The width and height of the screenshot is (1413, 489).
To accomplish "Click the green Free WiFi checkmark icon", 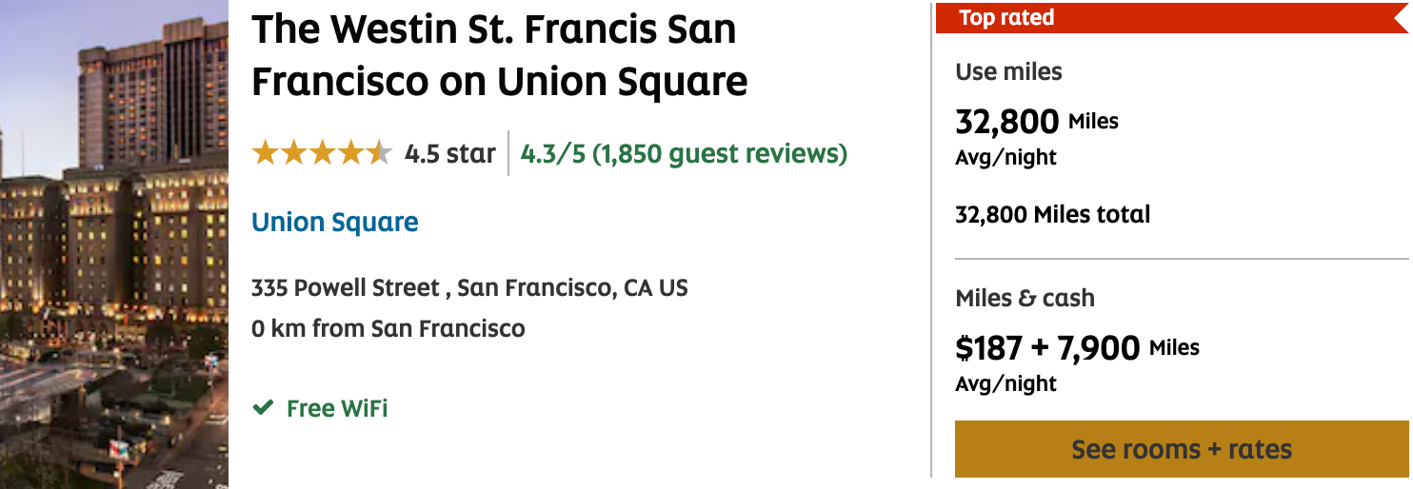I will point(263,408).
